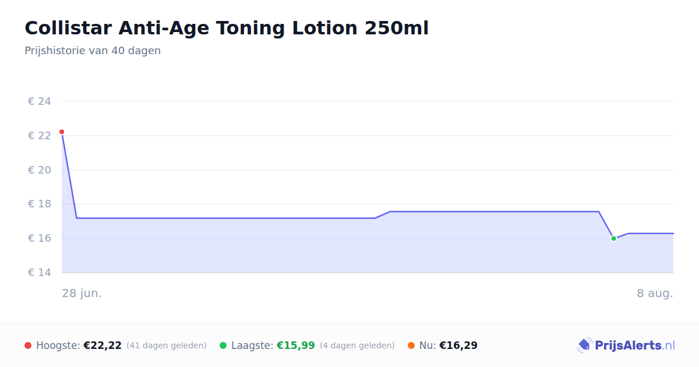Click the red dot beside Hoogste
Viewport: 699px width, 367px height.
[28, 345]
